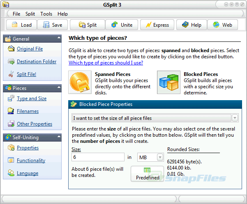Click the Size input field
247x204 pixels.
(98, 157)
